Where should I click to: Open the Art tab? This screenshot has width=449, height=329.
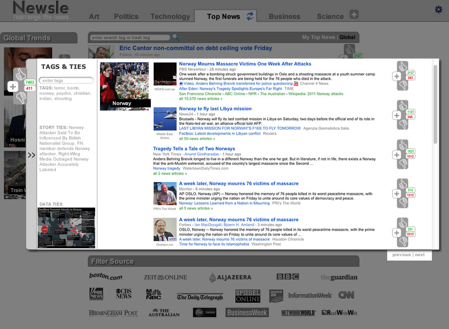pos(94,17)
